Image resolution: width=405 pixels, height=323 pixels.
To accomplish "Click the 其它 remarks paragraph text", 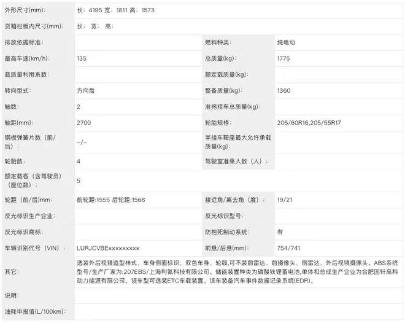I will coord(233,271).
